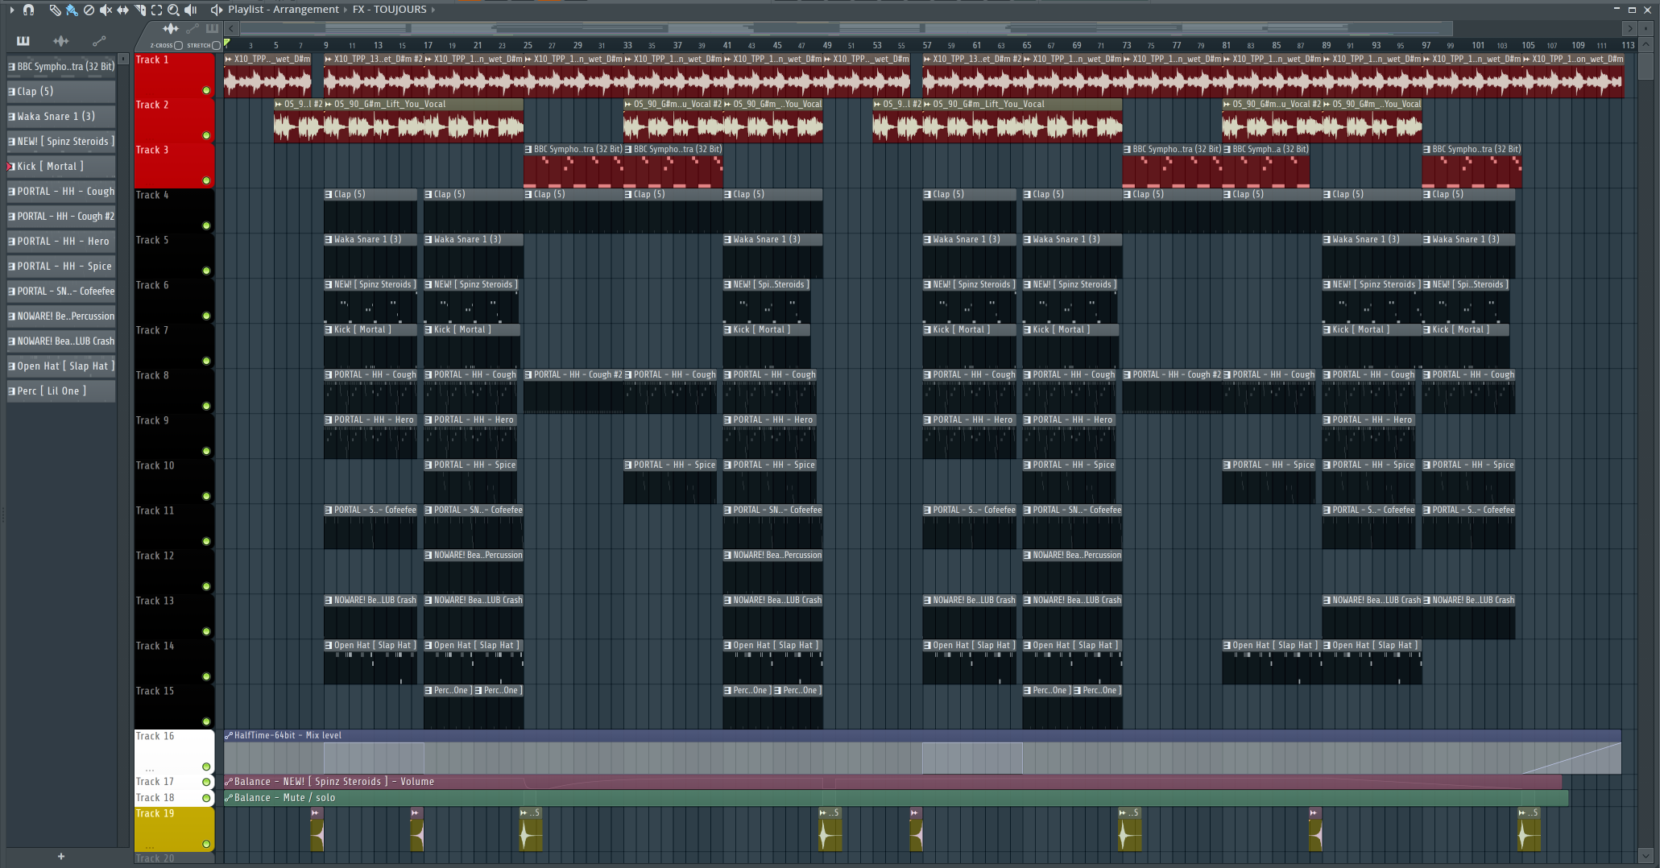
Task: Open the playlist options menu arrow
Action: tap(11, 10)
